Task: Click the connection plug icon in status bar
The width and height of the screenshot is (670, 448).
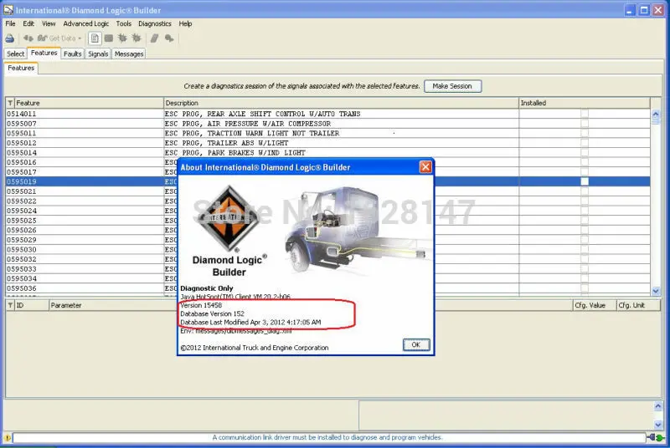Action: [656, 437]
